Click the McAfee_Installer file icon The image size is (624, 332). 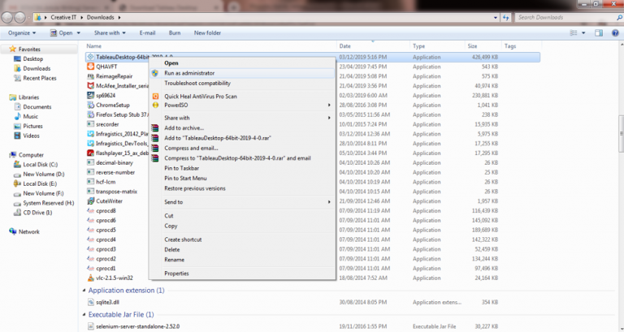pos(90,86)
